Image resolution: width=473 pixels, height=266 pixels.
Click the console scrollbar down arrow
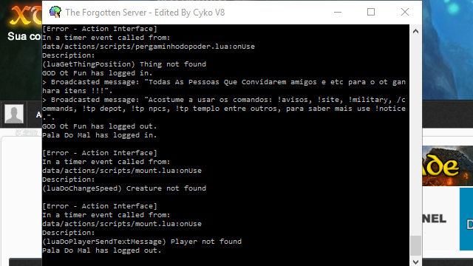coord(415,262)
